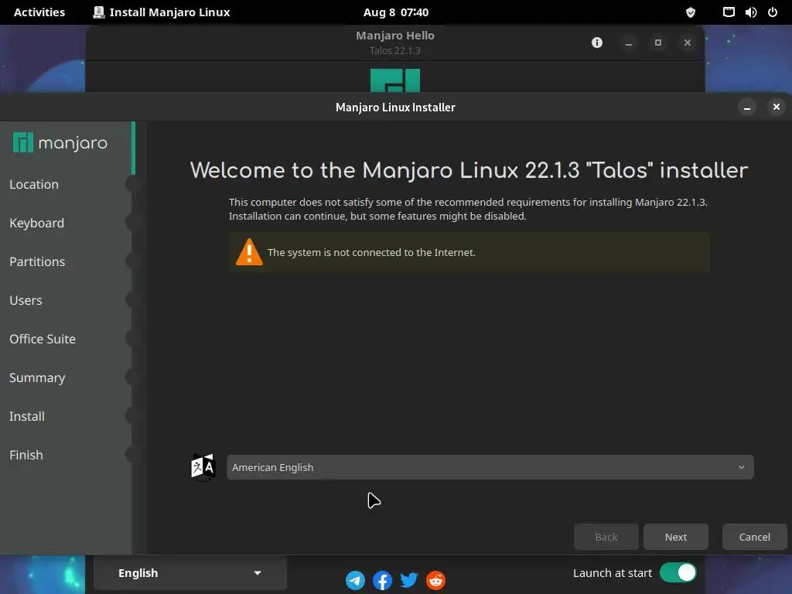
Task: Minimize the Manjaro Linux Installer window
Action: pos(747,107)
